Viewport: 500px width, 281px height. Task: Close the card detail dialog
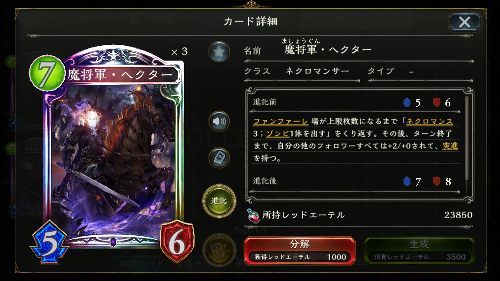(465, 22)
